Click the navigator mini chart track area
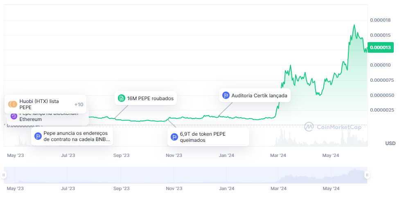The image size is (404, 197). 184,175
